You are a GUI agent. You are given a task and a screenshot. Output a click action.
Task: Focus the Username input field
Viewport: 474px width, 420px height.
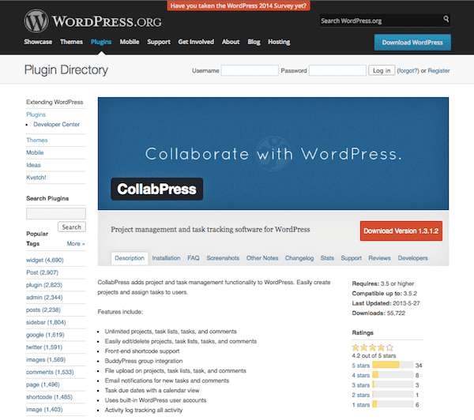(x=250, y=70)
